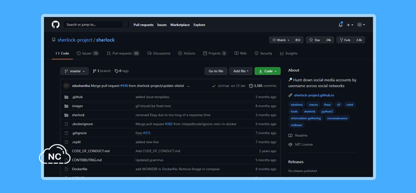Screen dimensions: 416x193
Task: Open the .dockerignore file
Action: pyautogui.click(x=83, y=124)
